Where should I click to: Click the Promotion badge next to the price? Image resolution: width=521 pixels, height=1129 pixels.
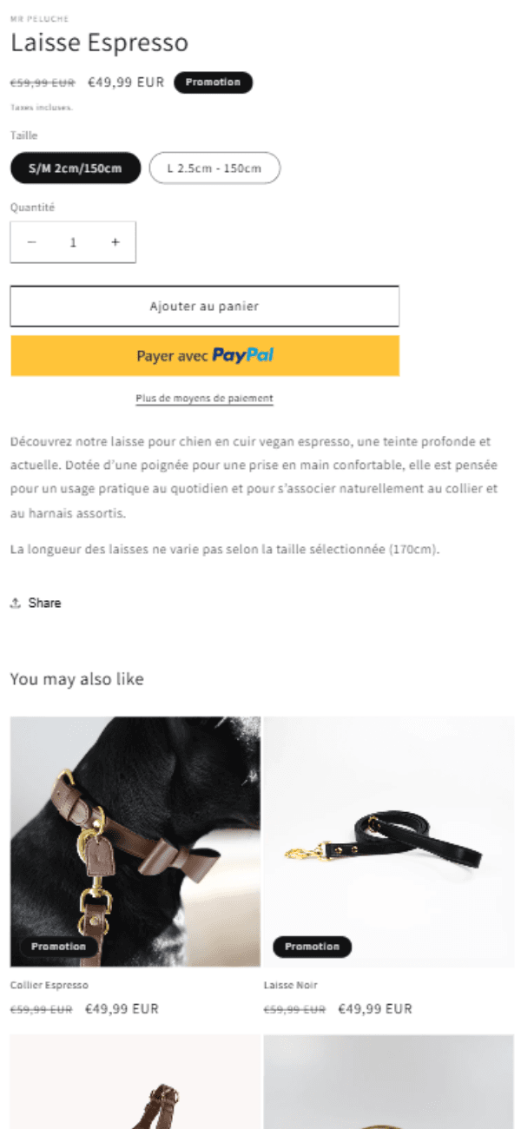pyautogui.click(x=213, y=83)
